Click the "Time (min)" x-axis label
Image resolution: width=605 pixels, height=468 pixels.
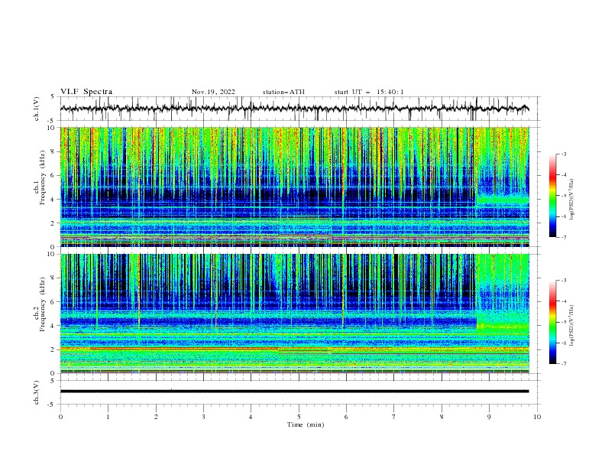pyautogui.click(x=306, y=424)
